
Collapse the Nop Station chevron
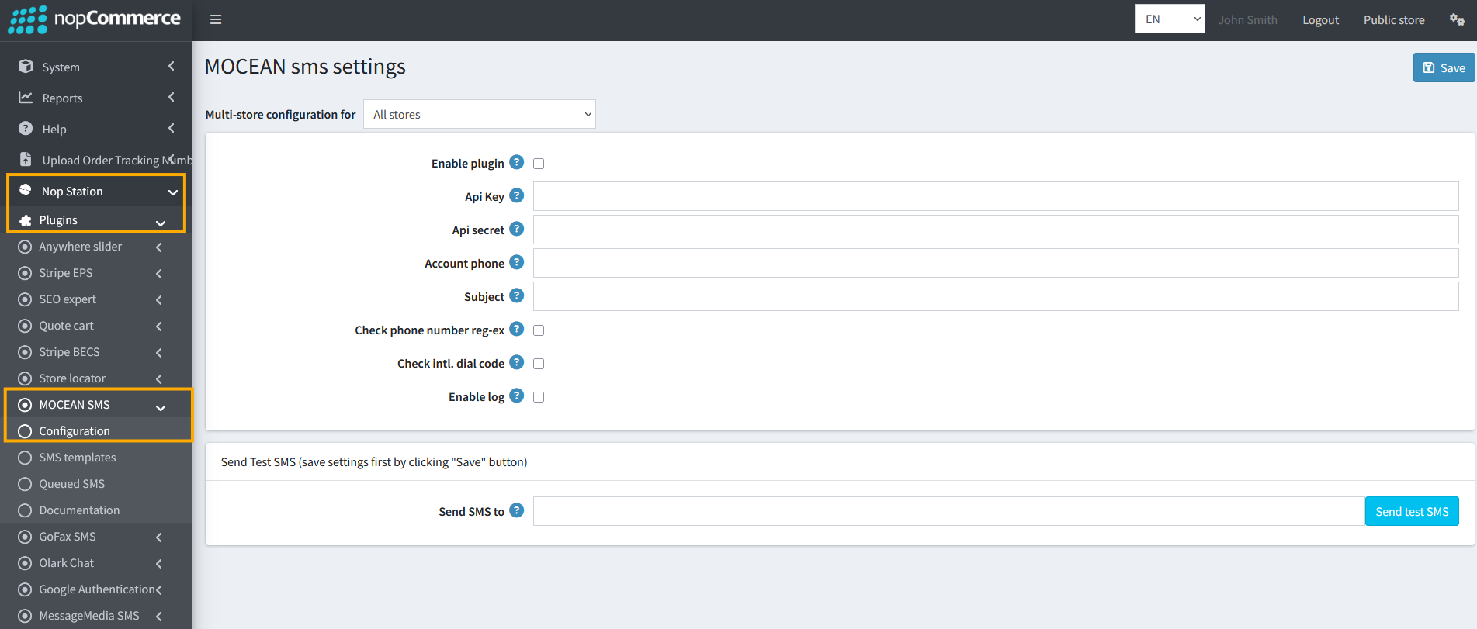[172, 192]
